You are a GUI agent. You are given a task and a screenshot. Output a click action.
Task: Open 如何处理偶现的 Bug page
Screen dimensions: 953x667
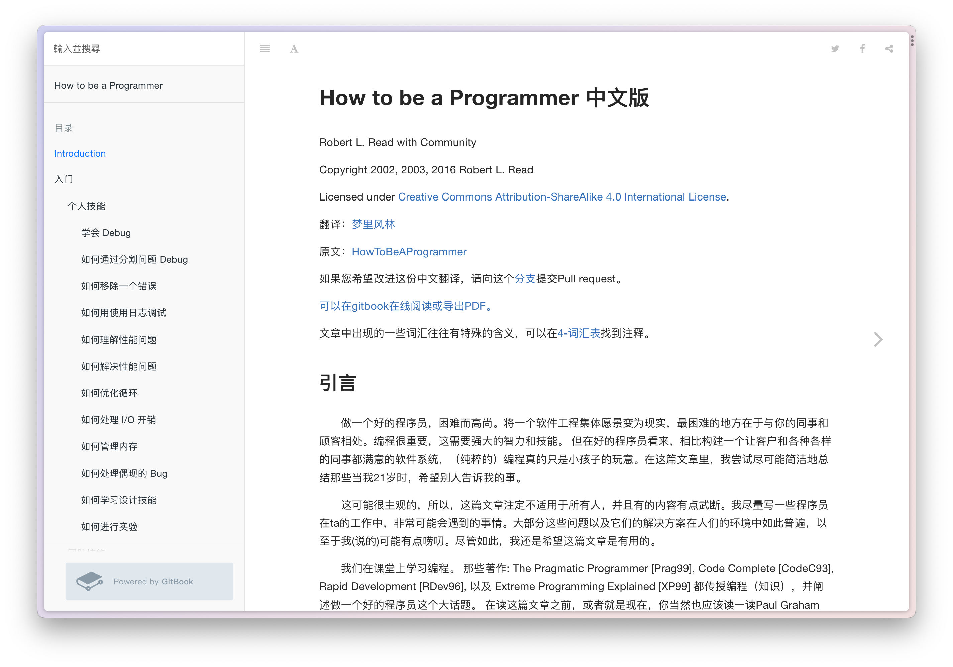[x=124, y=473]
